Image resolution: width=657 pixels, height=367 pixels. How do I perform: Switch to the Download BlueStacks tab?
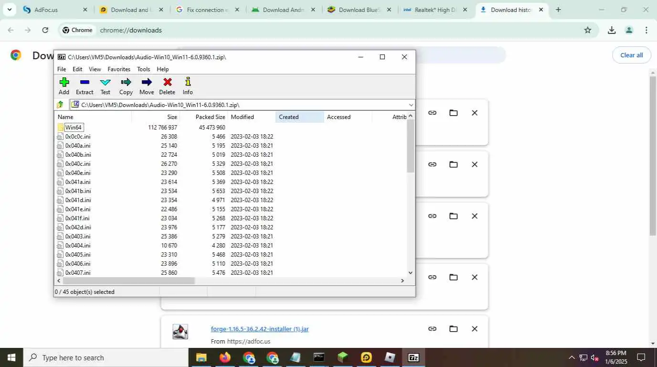coord(359,10)
